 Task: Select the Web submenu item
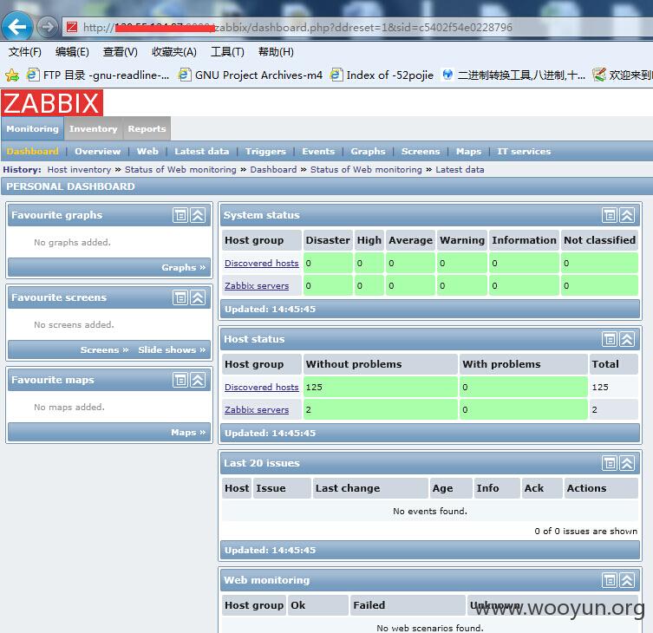pos(147,151)
